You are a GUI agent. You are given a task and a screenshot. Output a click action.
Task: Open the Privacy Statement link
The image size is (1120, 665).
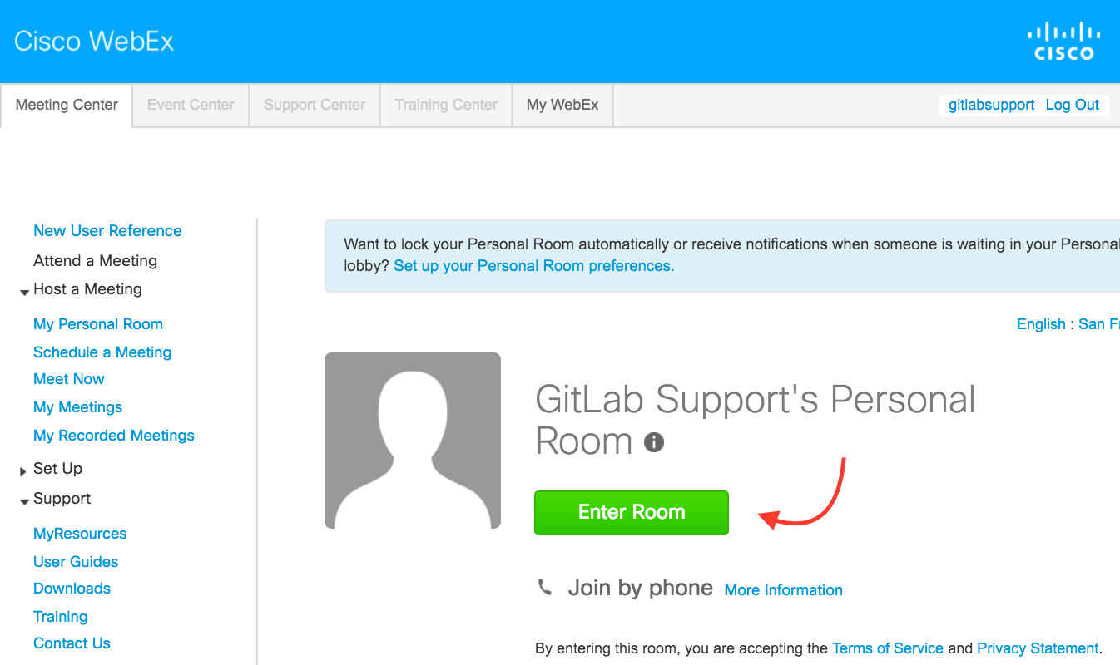click(x=1037, y=648)
